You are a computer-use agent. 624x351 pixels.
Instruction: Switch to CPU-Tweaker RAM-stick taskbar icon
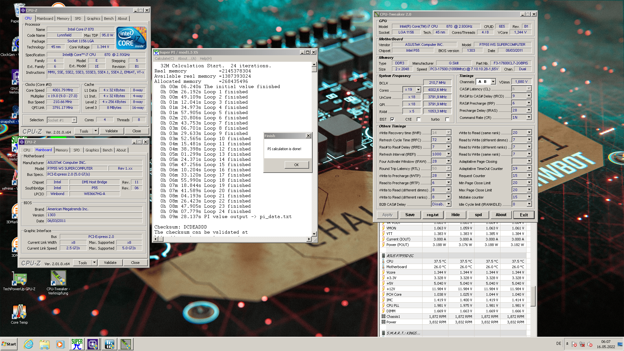point(126,344)
